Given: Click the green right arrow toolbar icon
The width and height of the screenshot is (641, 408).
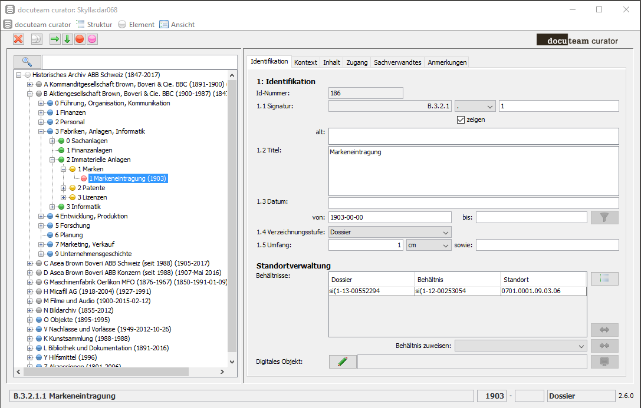Looking at the screenshot, I should click(55, 39).
